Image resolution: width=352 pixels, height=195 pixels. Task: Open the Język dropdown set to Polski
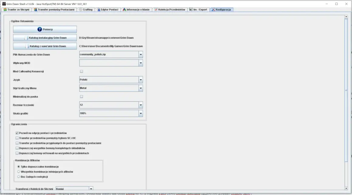coord(111,80)
